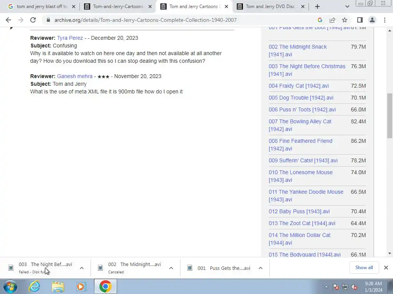Image resolution: width=393 pixels, height=294 pixels.
Task: Click the Chrome taskbar button
Action: (105, 286)
